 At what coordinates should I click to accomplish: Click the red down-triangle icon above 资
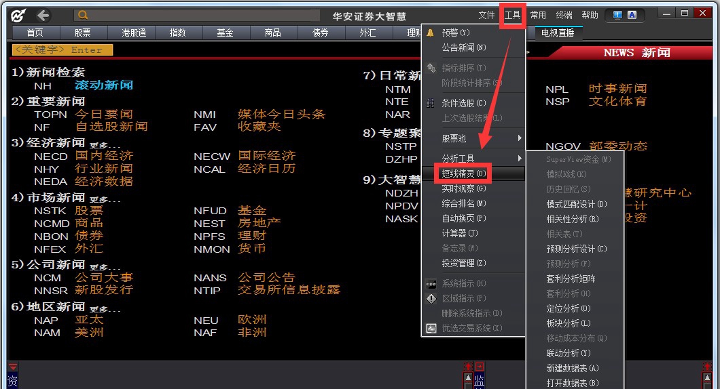[x=13, y=367]
